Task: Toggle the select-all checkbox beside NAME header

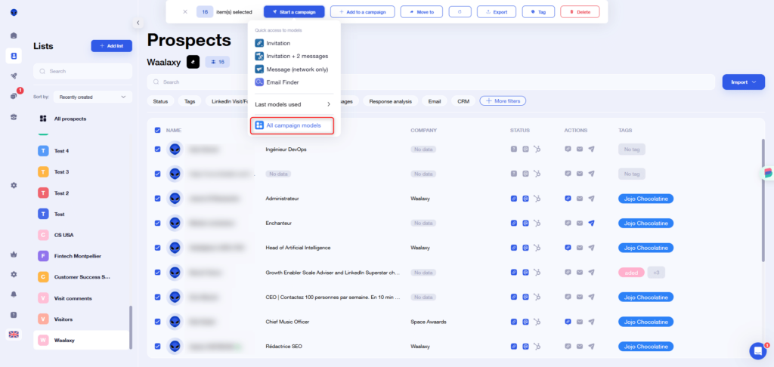Action: tap(157, 130)
